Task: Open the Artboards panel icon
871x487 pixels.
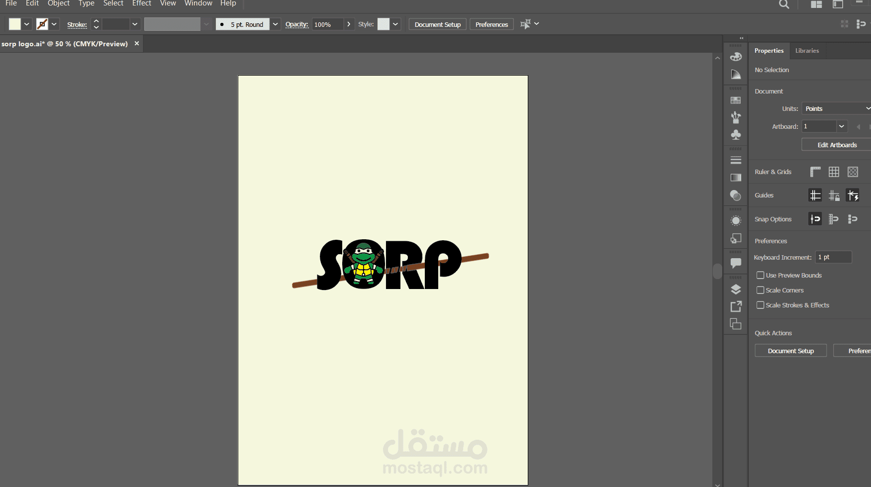Action: (x=736, y=324)
